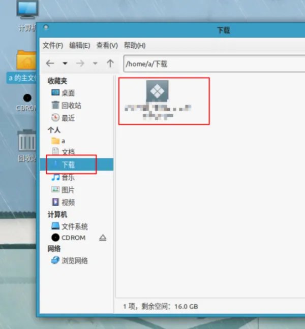
Task: Open 回收站 in the sidebar
Action: coord(77,105)
